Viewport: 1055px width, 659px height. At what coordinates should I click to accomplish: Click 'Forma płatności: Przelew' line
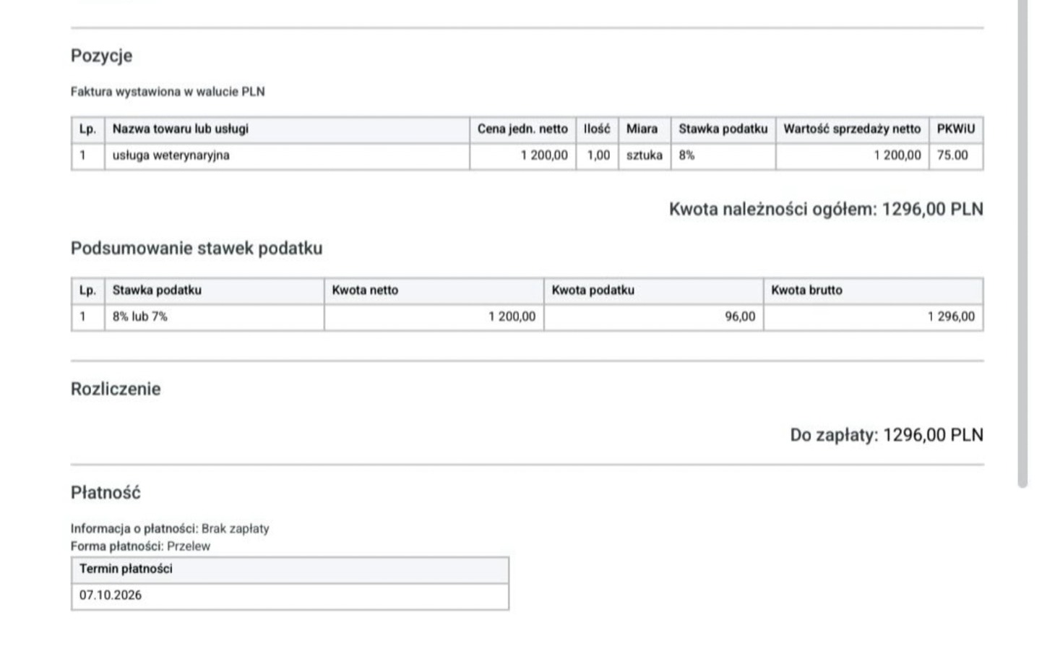tap(140, 546)
